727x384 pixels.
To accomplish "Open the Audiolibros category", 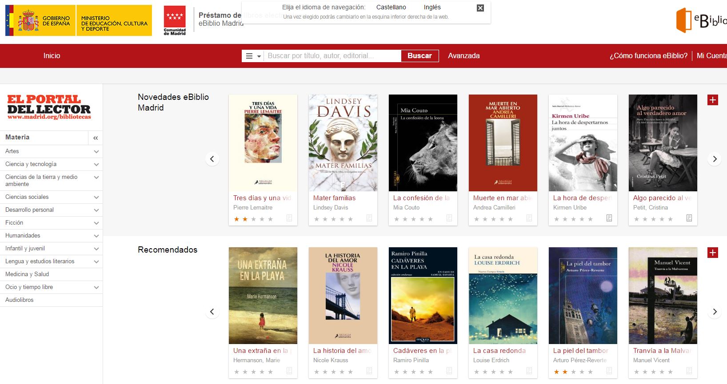I will point(20,300).
